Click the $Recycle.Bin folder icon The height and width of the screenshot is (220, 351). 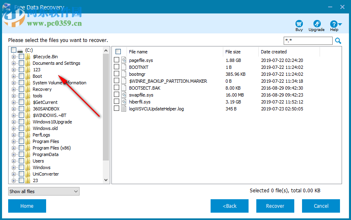[27, 57]
